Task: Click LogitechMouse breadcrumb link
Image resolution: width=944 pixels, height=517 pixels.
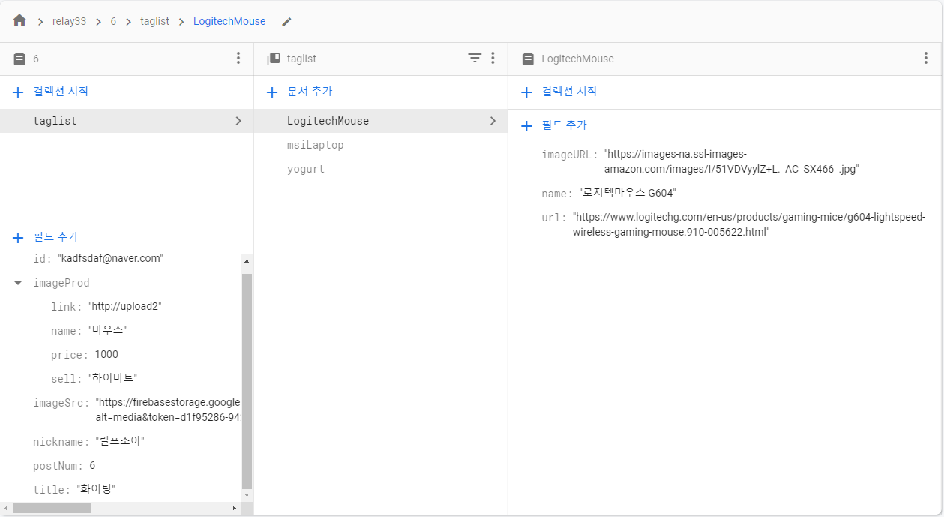Action: (x=229, y=21)
